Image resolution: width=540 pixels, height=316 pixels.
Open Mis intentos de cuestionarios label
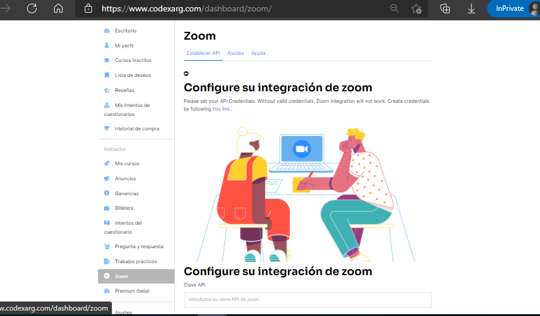[x=127, y=109]
